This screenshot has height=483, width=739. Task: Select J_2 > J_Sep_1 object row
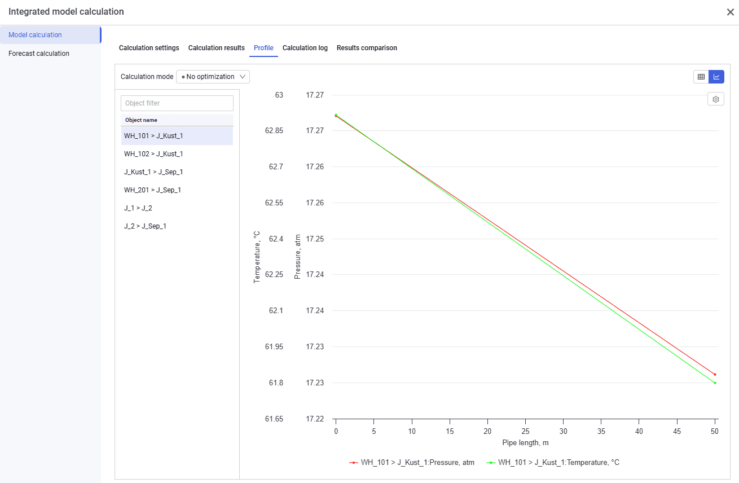[177, 226]
